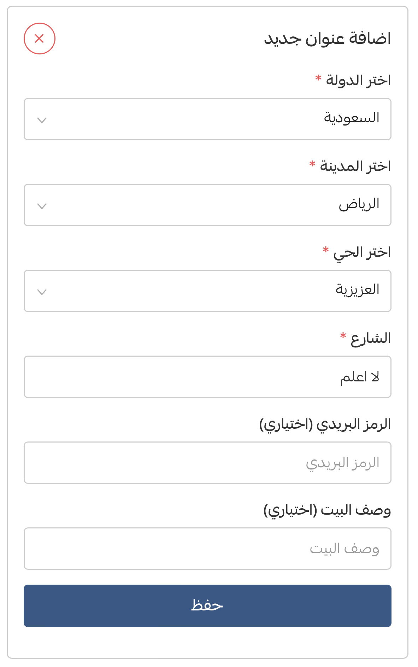The width and height of the screenshot is (418, 667).
Task: Click the اختر المدينة field label
Action: [x=355, y=166]
